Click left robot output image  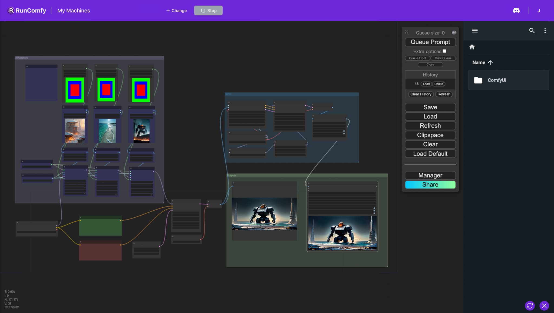[x=264, y=214]
